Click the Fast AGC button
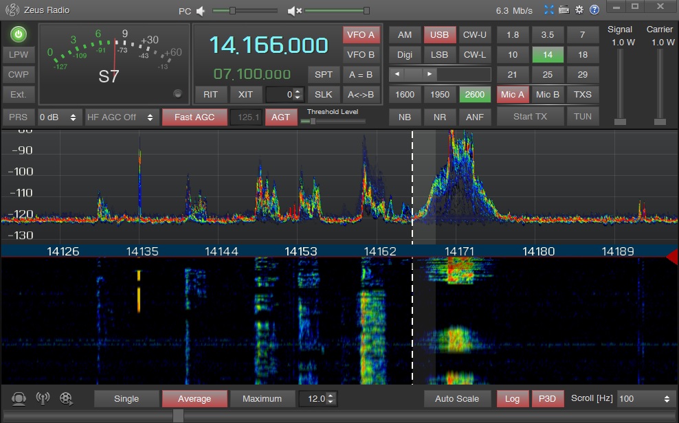This screenshot has height=423, width=679. click(x=194, y=117)
